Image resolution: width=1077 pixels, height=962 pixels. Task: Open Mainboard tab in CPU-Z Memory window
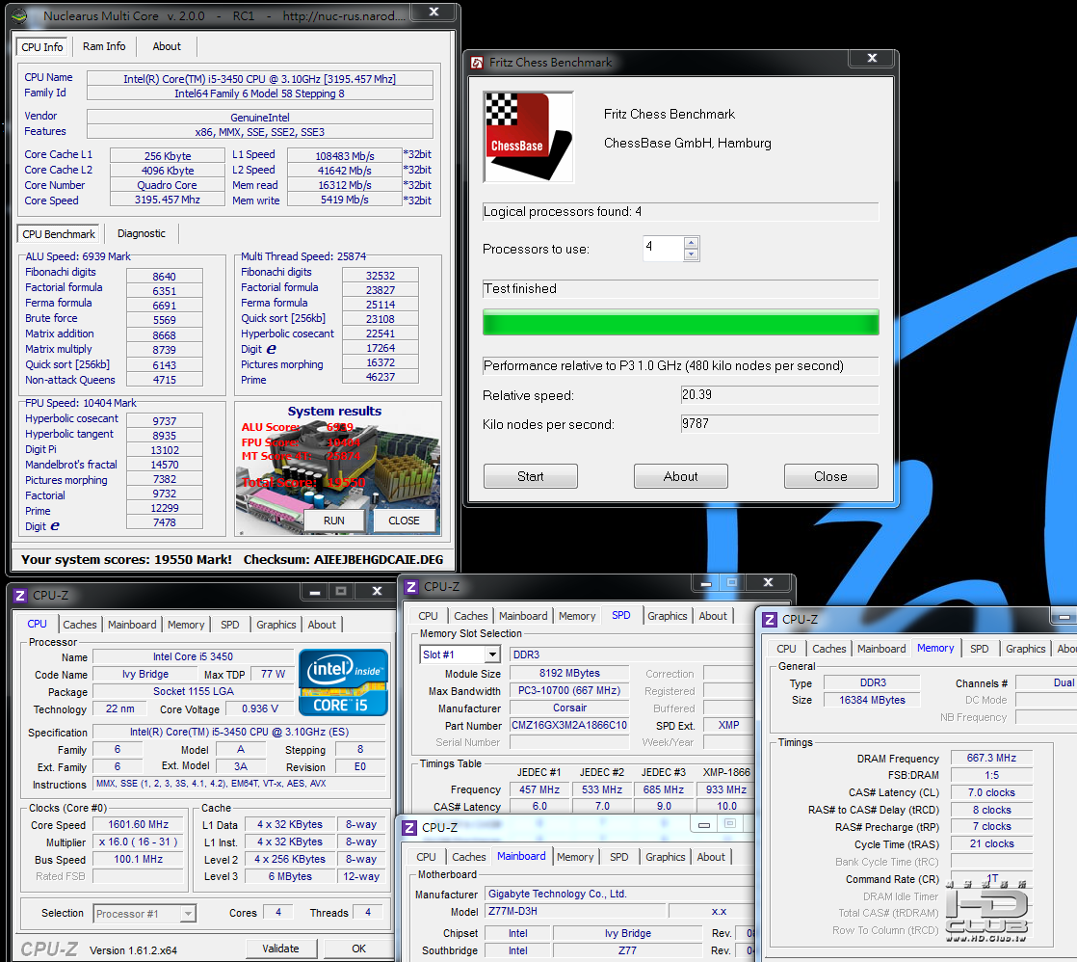pos(881,649)
